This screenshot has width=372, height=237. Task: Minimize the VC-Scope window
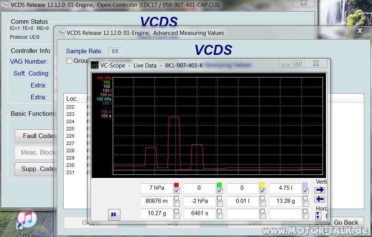(x=285, y=63)
